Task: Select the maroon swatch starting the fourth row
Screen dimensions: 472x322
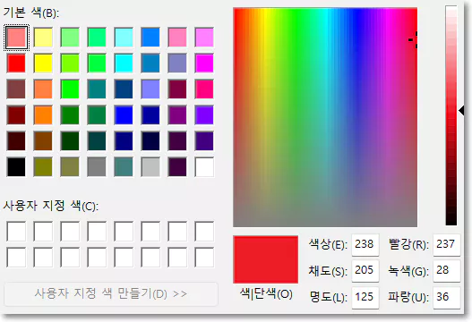Action: (16, 114)
